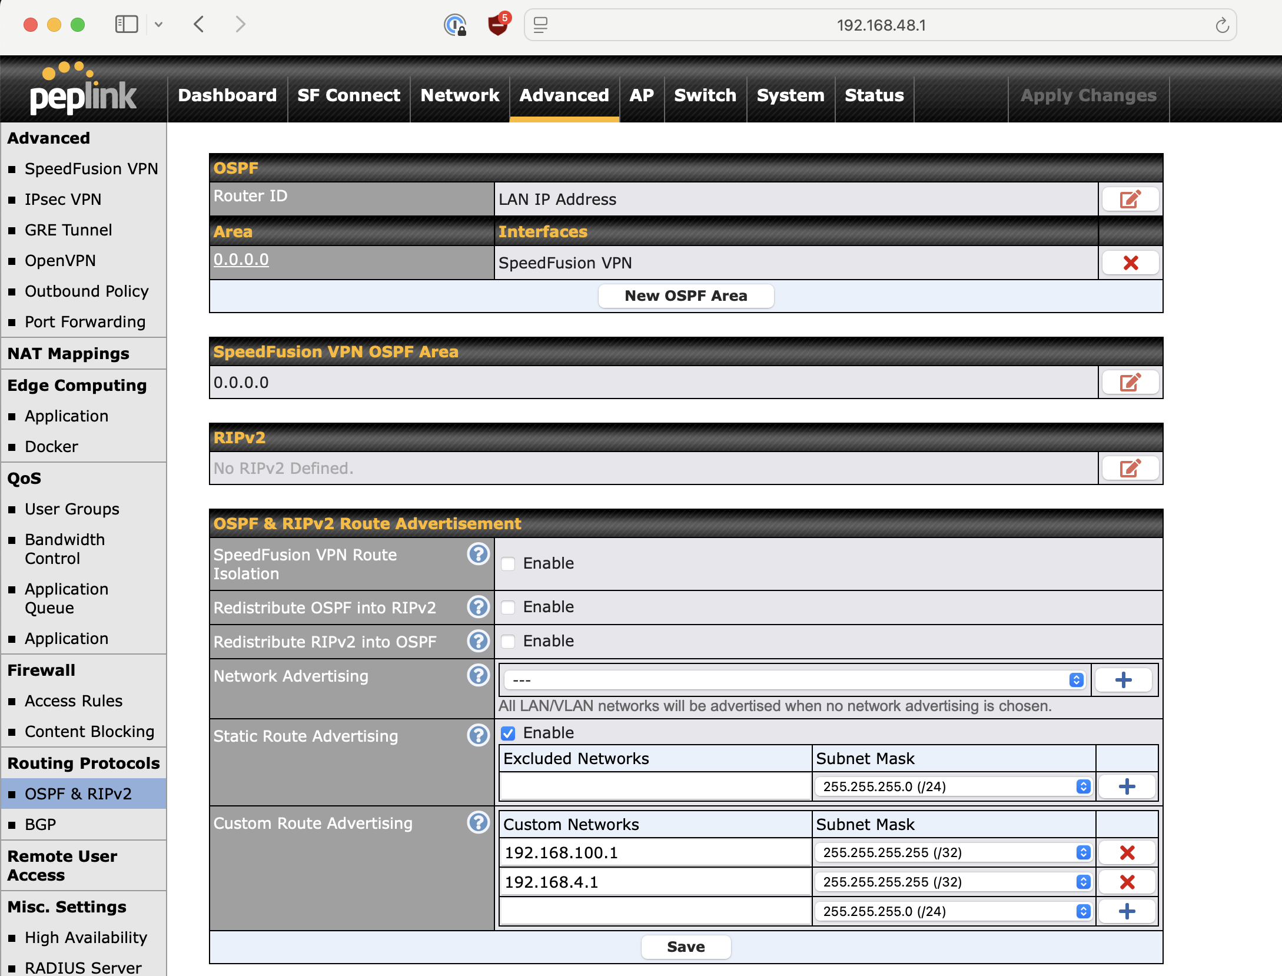Switch to the Network tab
Screen dimensions: 1282x976
(460, 95)
